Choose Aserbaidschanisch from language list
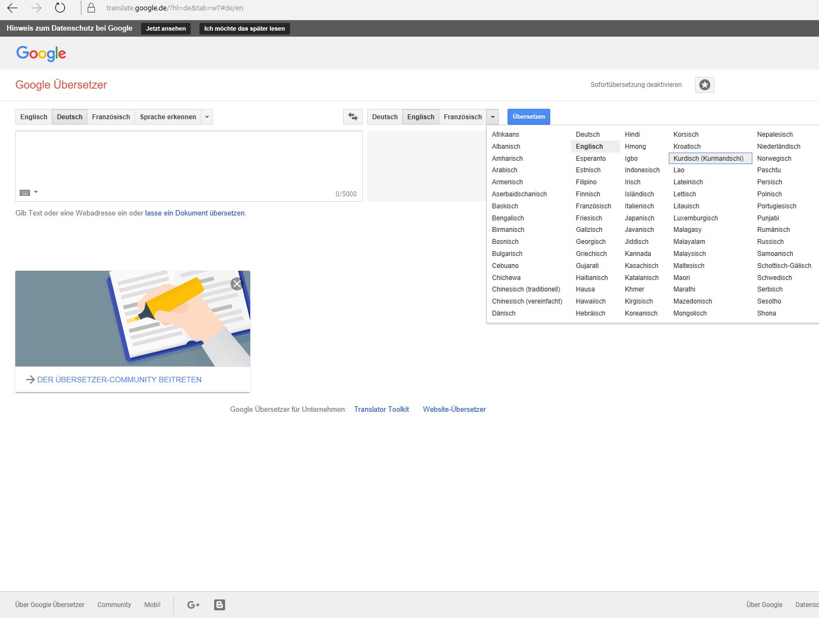 point(519,194)
